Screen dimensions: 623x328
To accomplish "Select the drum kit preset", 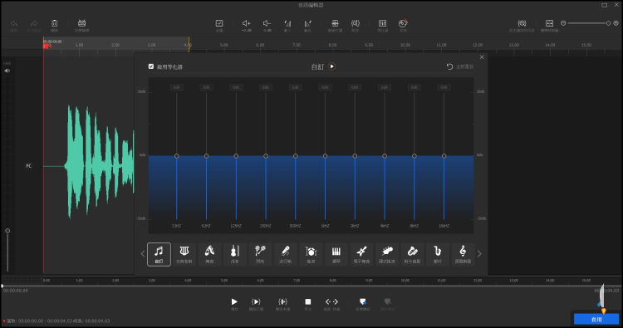I will click(x=311, y=254).
